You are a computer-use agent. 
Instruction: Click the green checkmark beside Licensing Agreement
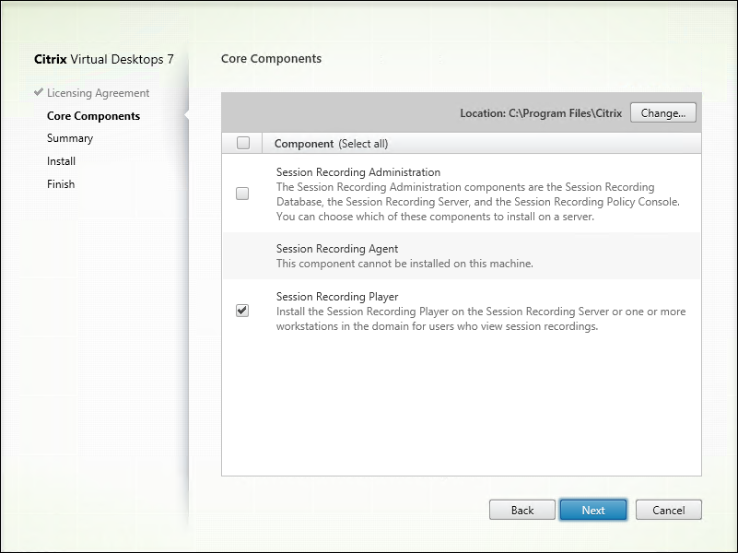pyautogui.click(x=38, y=93)
